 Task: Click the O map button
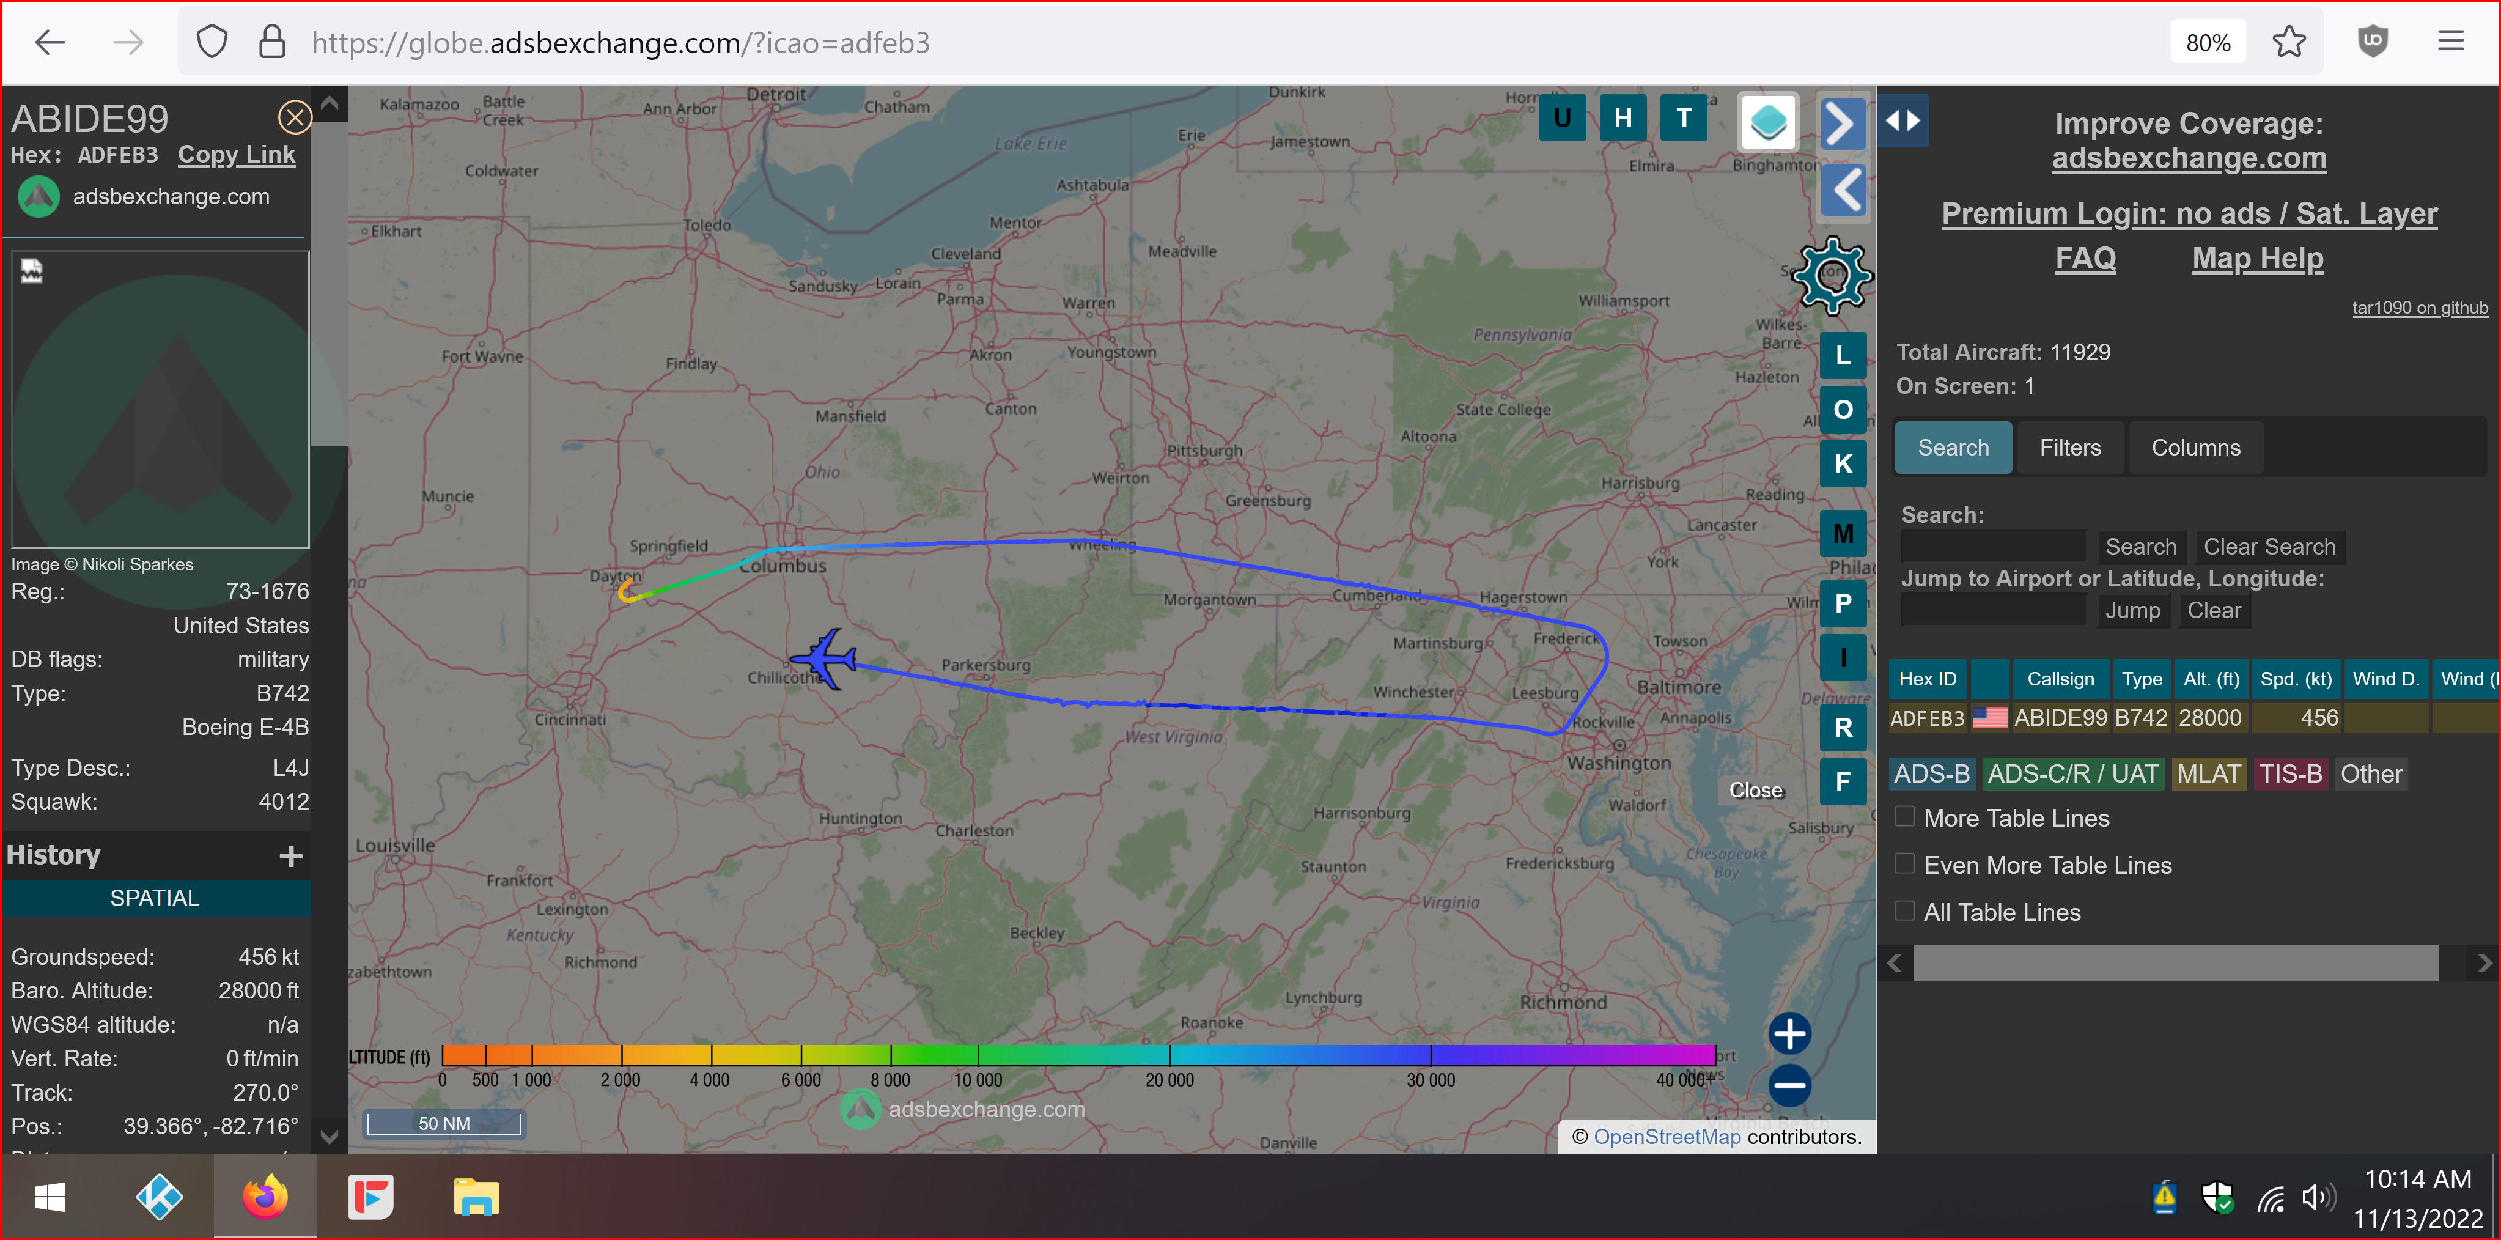tap(1843, 410)
